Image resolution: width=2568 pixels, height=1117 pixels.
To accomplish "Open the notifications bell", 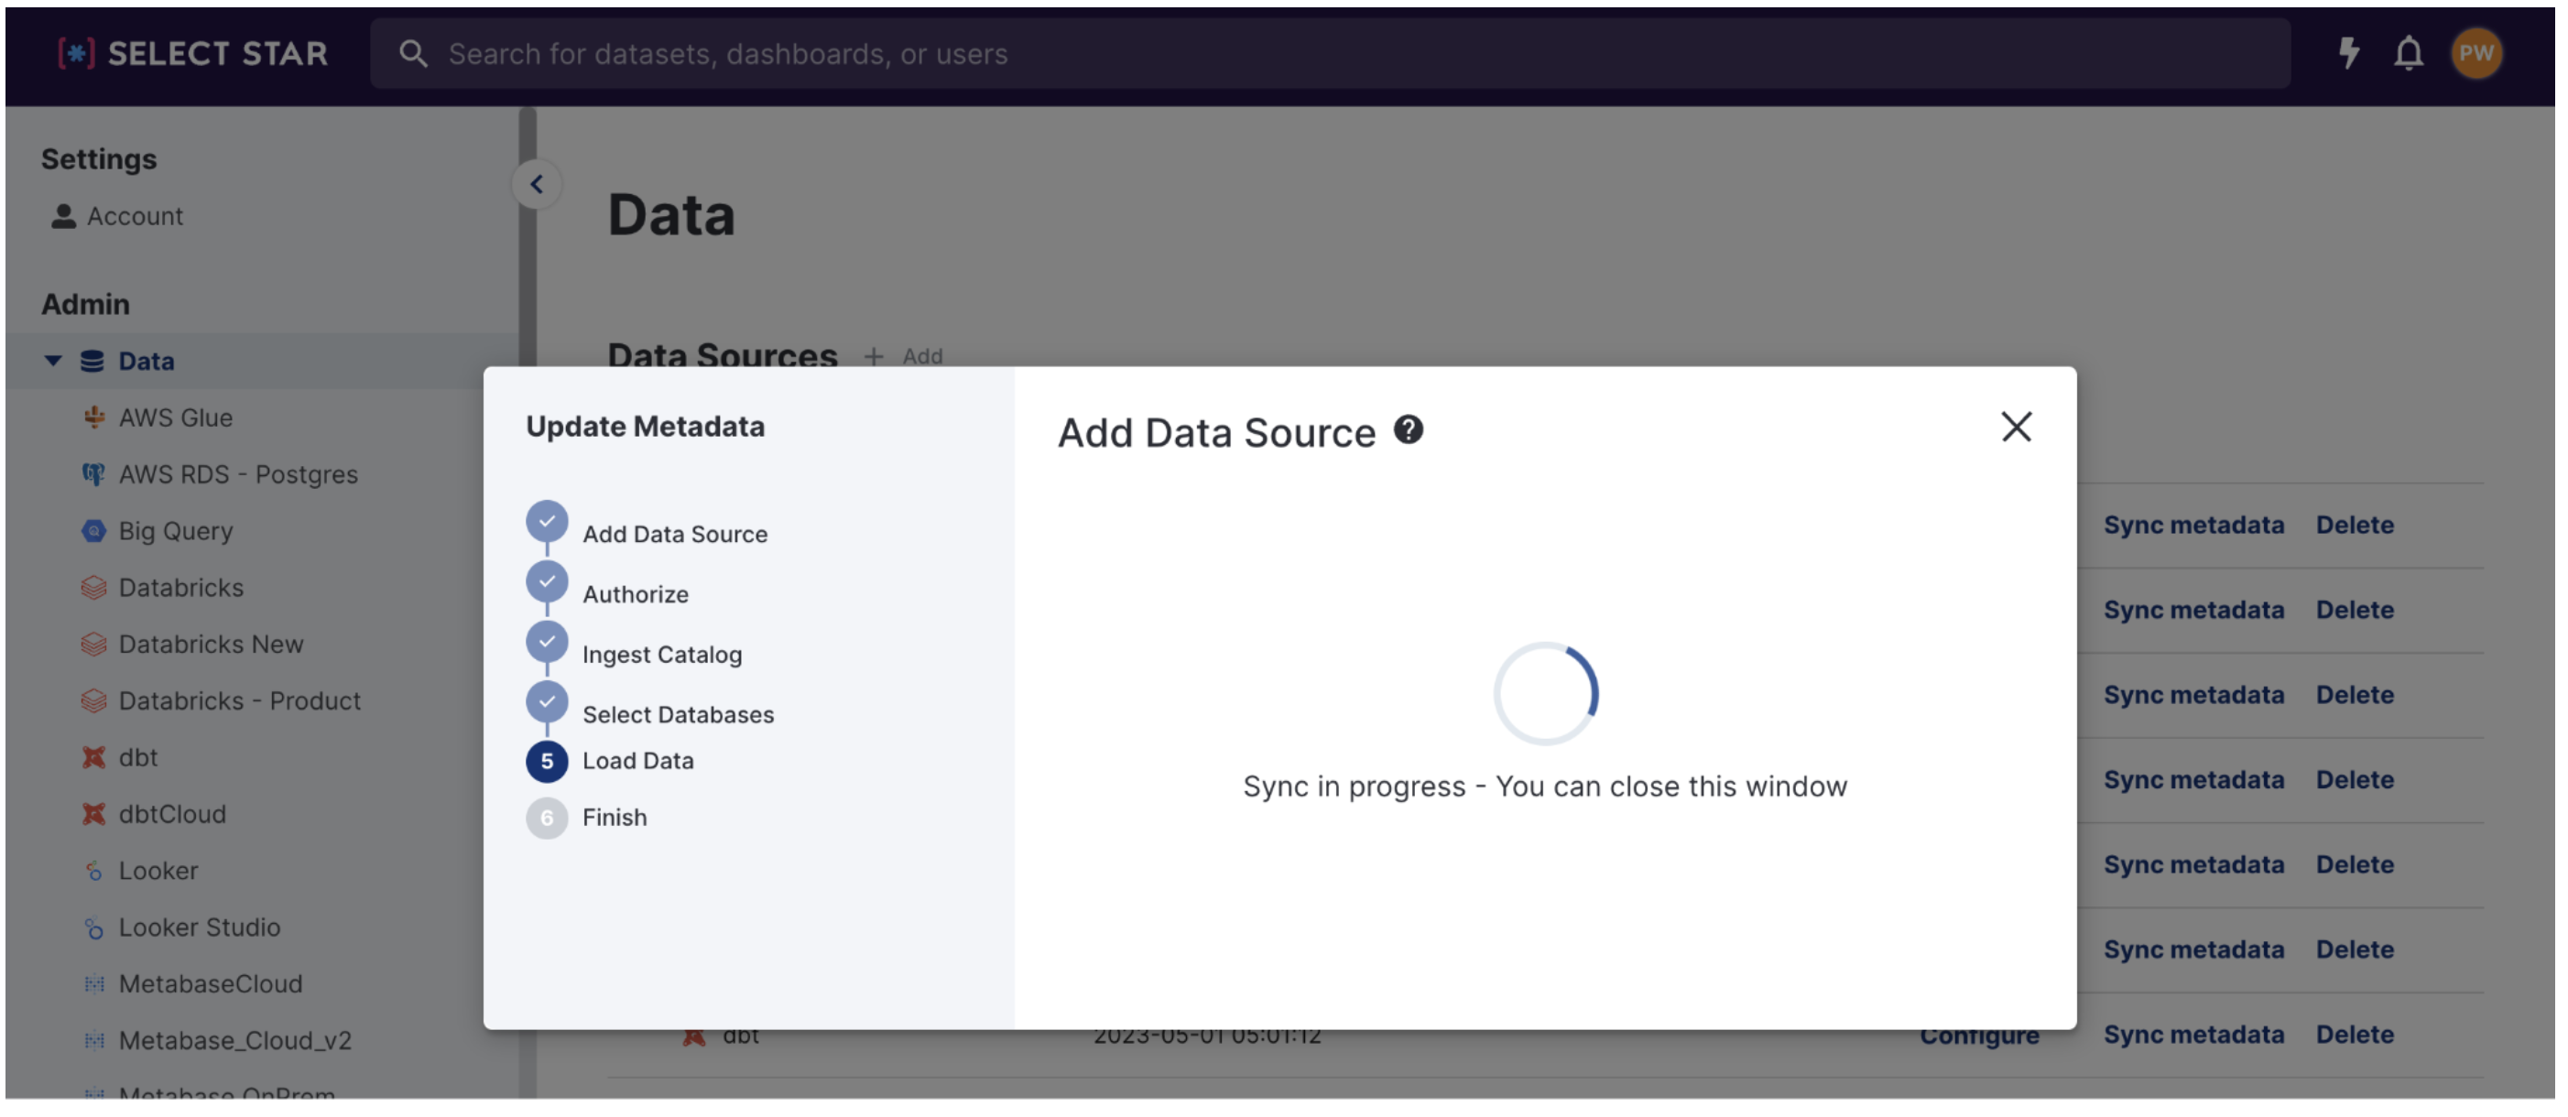I will point(2408,53).
